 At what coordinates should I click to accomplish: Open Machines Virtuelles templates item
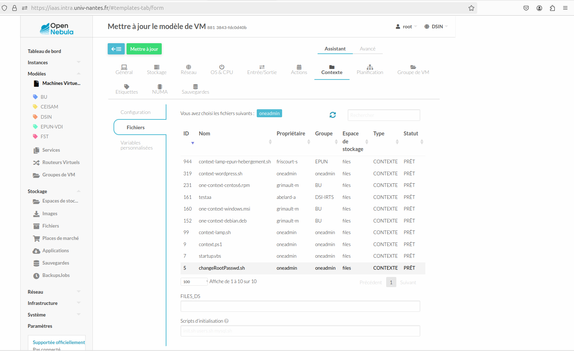[57, 83]
